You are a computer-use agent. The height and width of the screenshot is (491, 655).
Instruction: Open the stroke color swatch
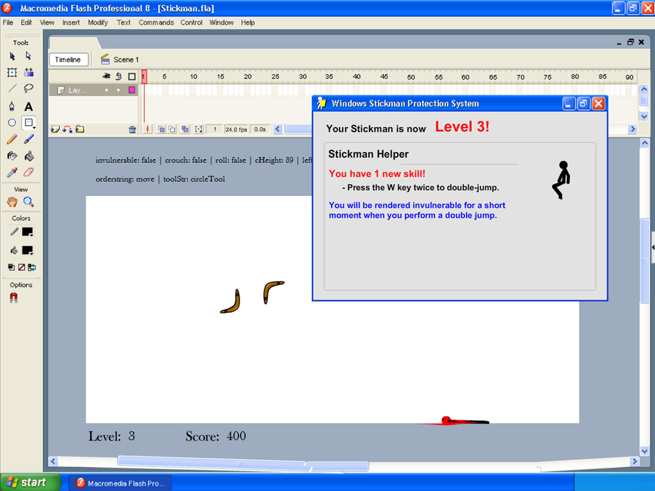click(27, 232)
